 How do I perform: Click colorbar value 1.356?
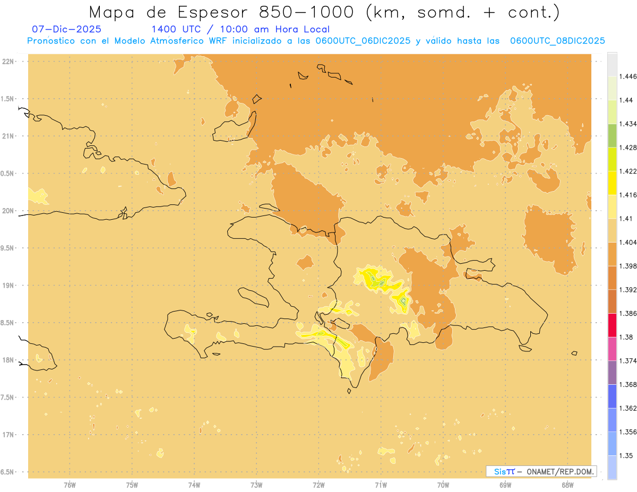(628, 432)
